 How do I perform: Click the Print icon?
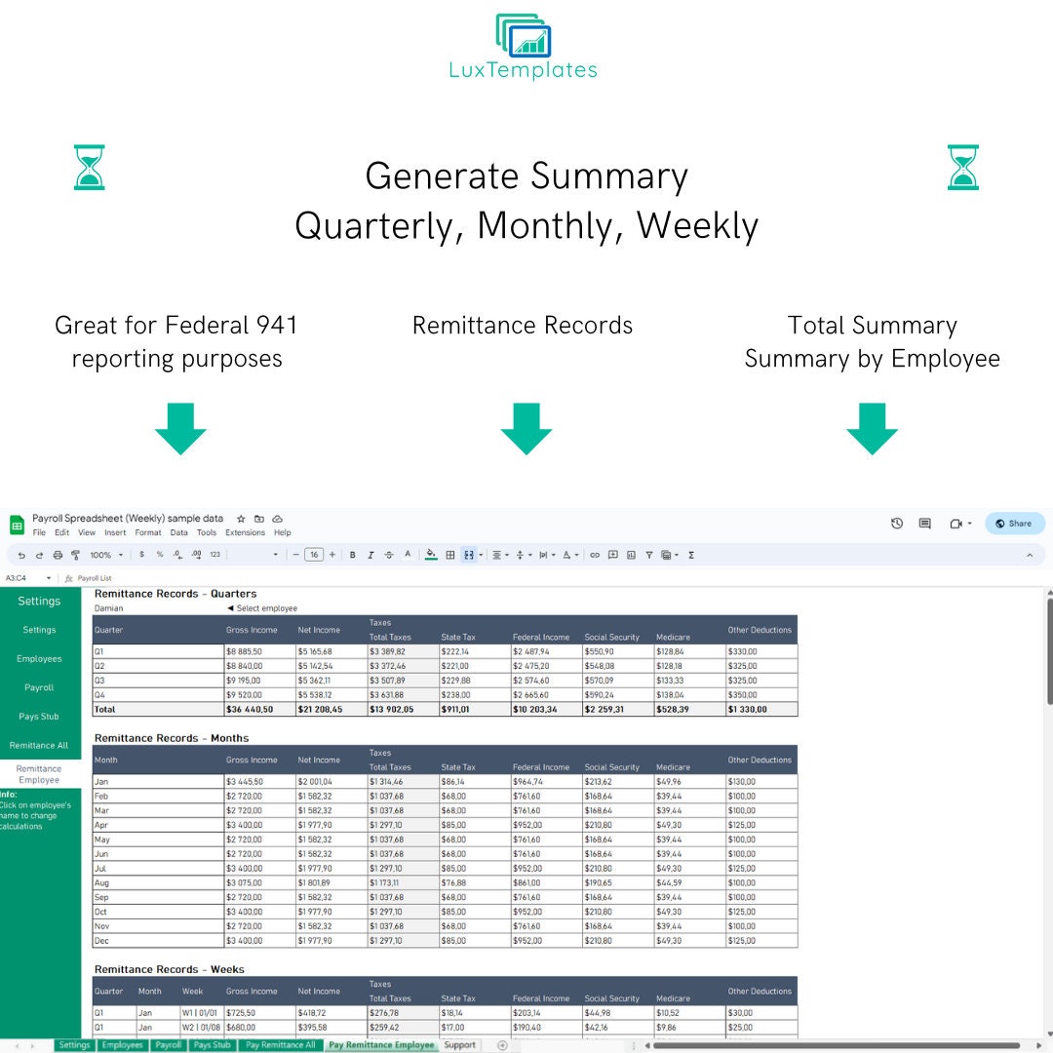click(58, 556)
